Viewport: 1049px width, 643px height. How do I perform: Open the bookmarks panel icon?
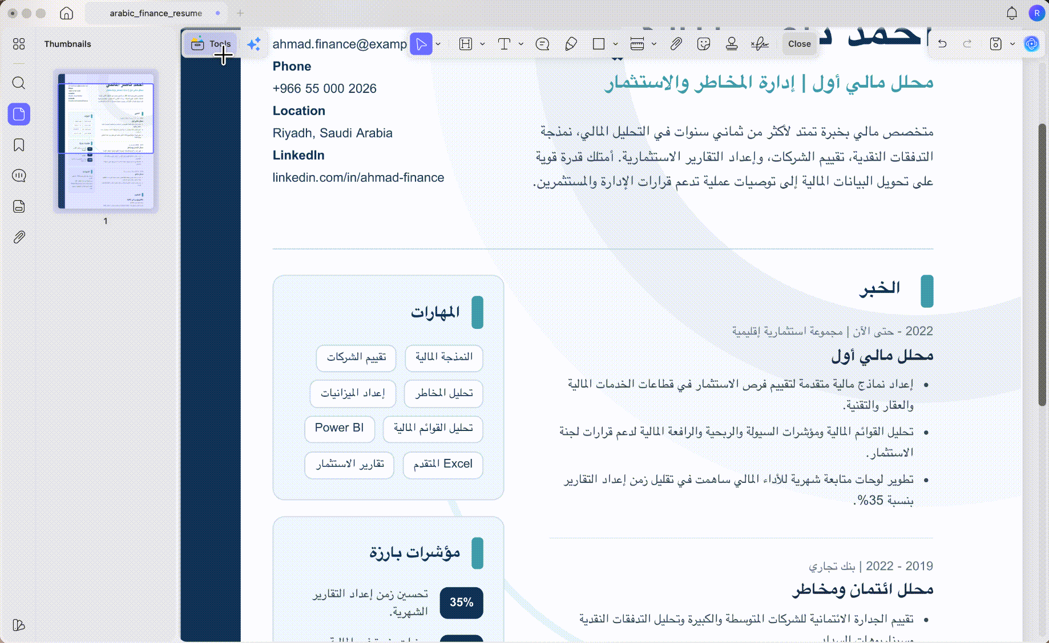[x=19, y=145]
